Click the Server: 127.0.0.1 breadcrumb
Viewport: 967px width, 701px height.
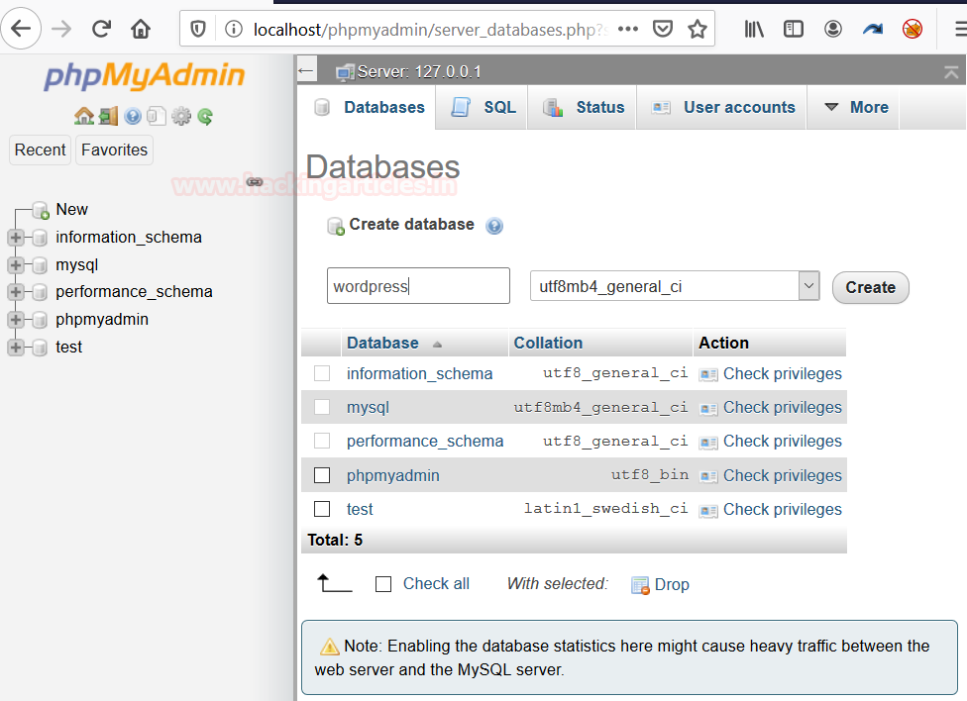(419, 72)
